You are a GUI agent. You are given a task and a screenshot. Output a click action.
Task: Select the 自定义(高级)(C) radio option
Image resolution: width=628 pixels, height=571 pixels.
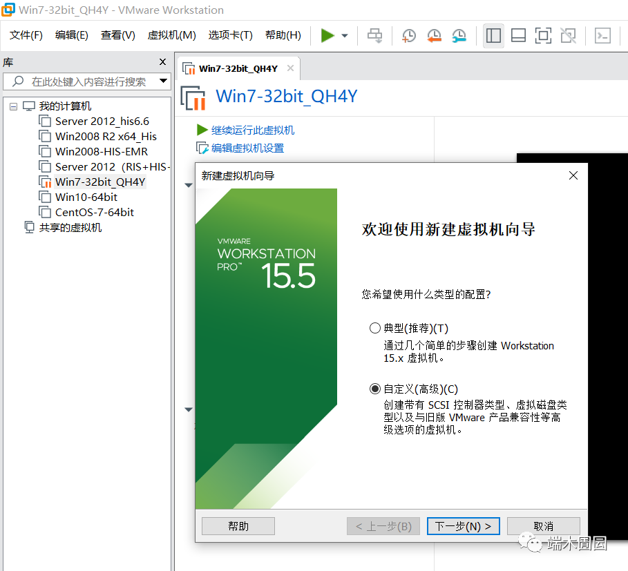[x=375, y=389]
